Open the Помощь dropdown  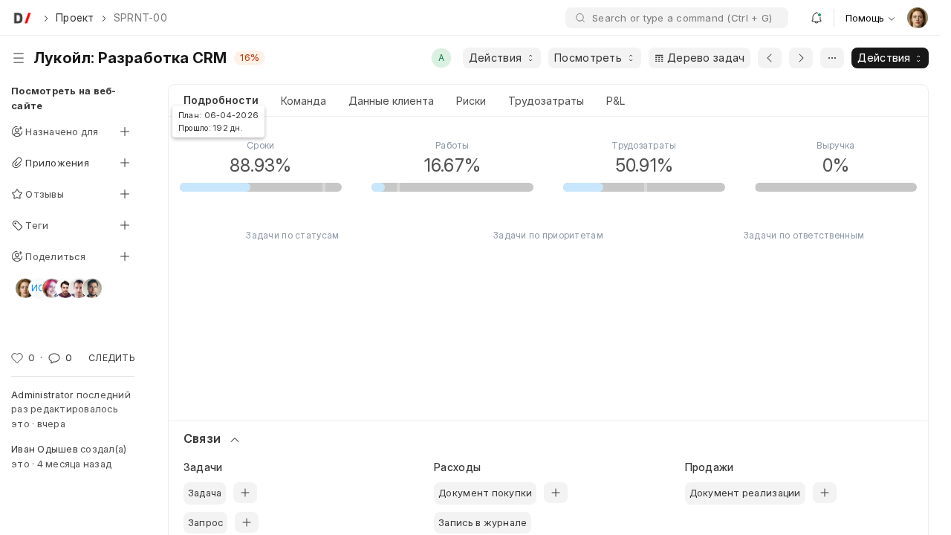(x=870, y=18)
